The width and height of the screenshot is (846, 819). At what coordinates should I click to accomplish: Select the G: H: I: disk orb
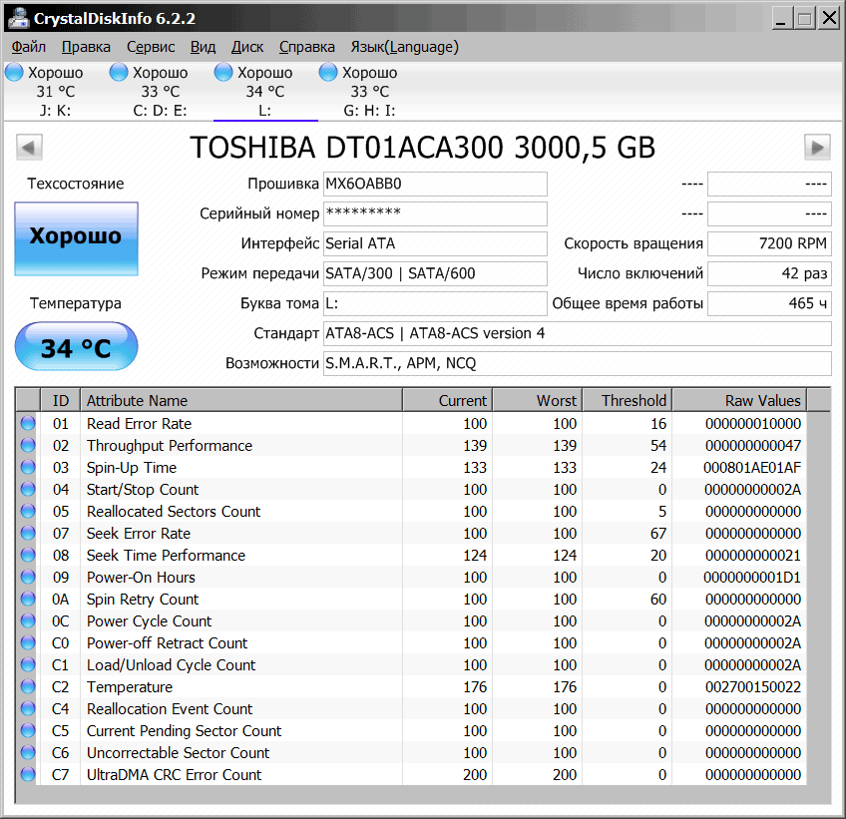pos(328,72)
